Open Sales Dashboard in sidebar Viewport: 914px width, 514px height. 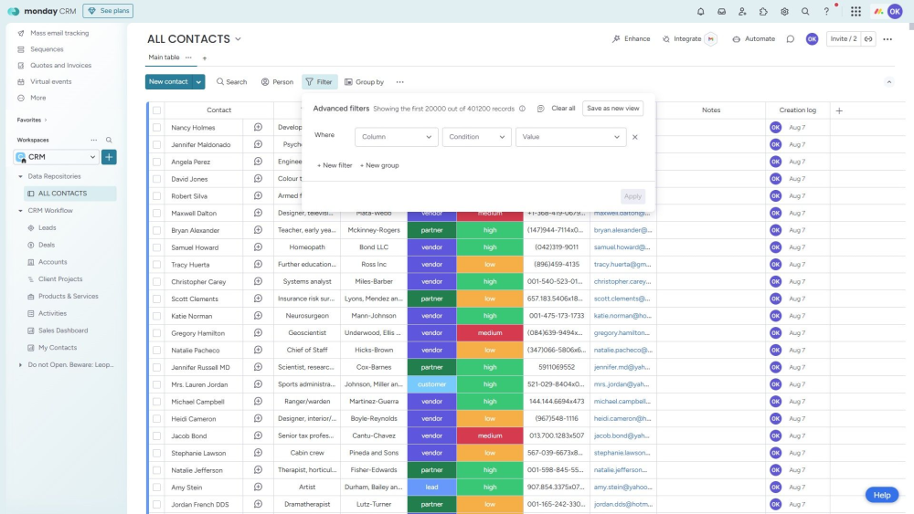pos(63,330)
